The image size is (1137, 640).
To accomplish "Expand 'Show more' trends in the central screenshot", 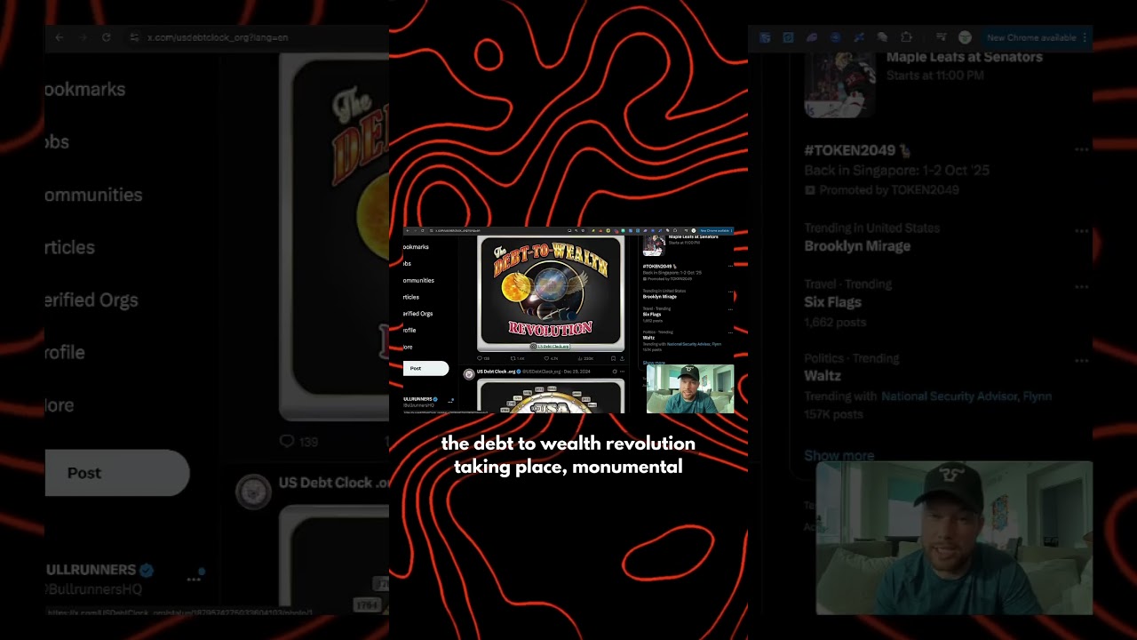I will click(654, 363).
